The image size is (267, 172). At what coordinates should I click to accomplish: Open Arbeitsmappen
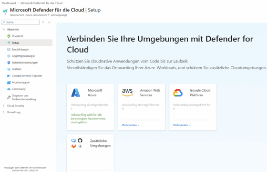pos(21,82)
